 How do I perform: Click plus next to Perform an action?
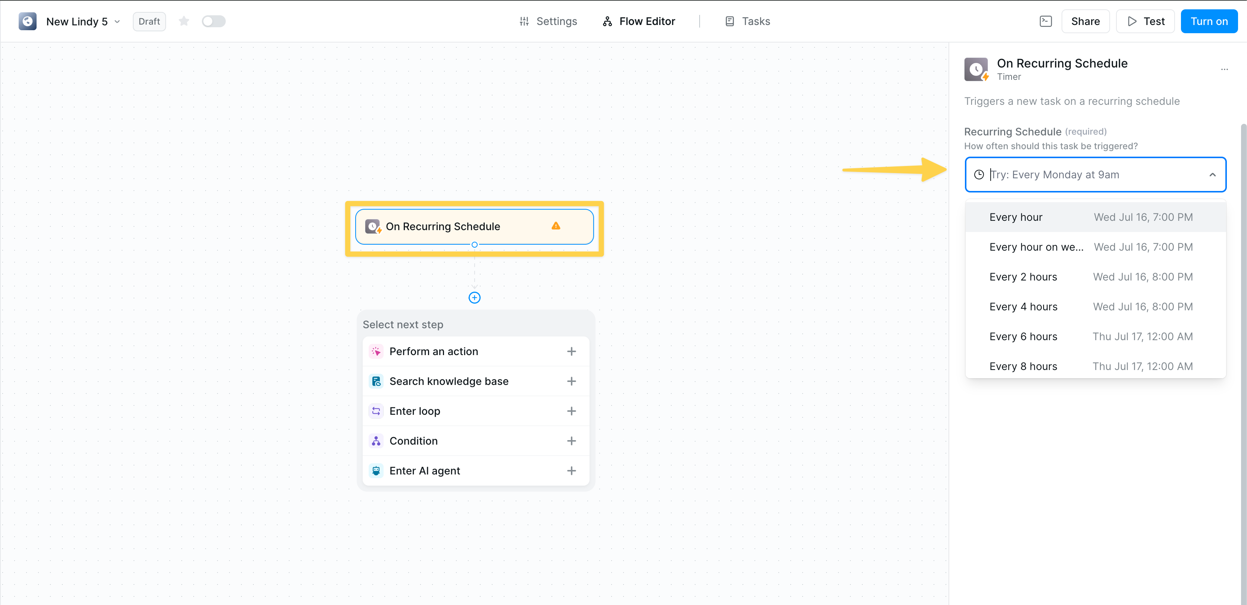[x=571, y=351]
